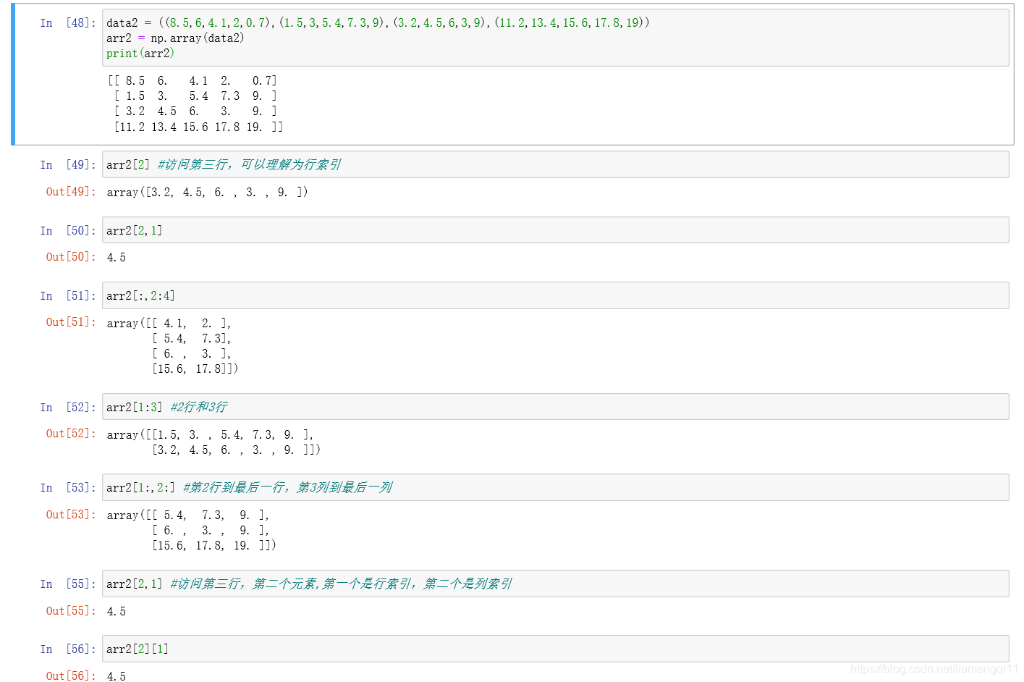Click the Out[53] array result

[x=192, y=531]
